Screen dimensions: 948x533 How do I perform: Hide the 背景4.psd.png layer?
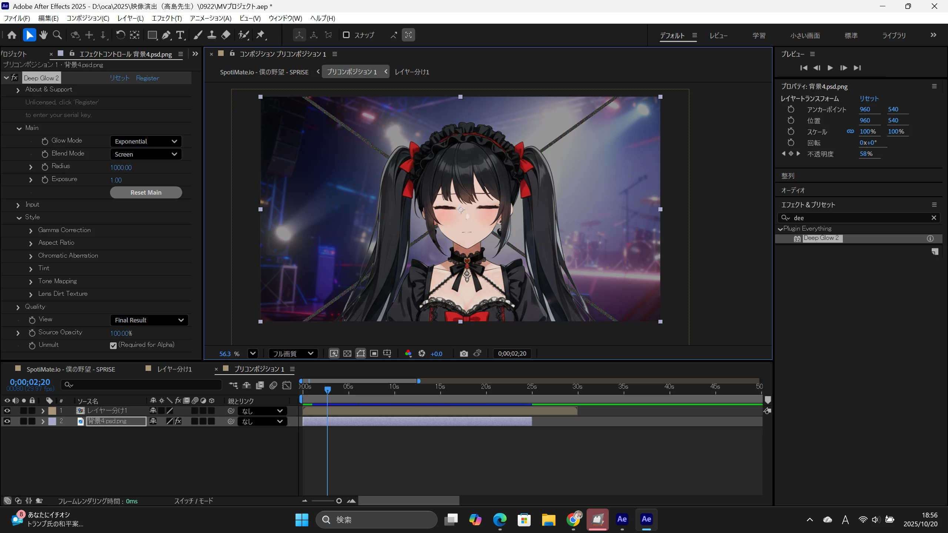tap(7, 421)
